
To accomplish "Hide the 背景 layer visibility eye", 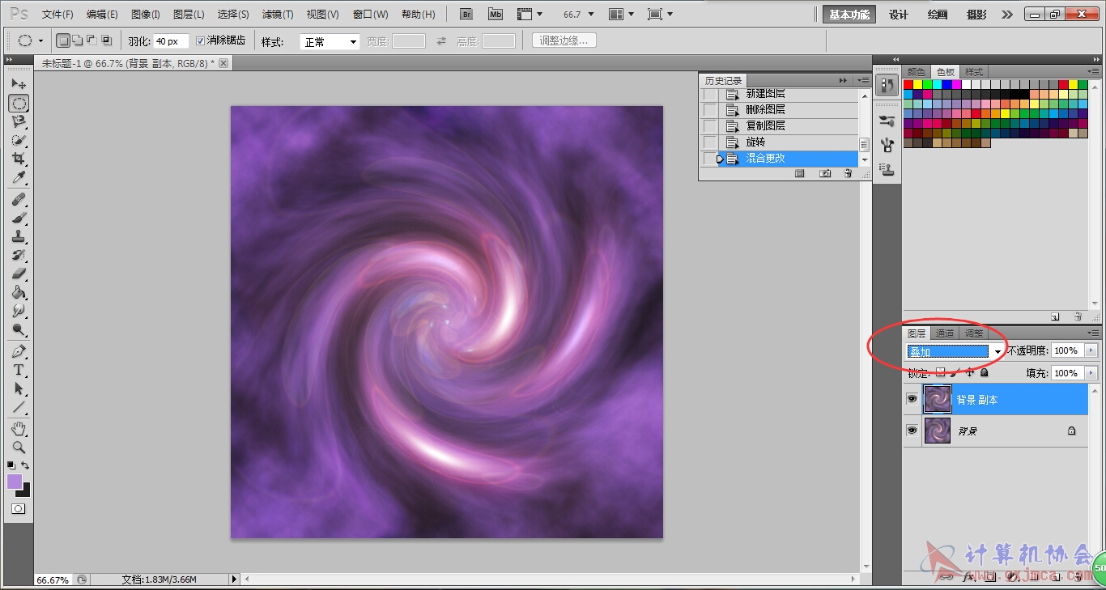I will [x=912, y=431].
